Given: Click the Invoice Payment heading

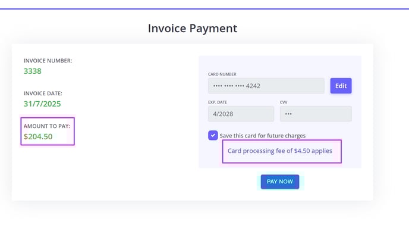Looking at the screenshot, I should [193, 28].
